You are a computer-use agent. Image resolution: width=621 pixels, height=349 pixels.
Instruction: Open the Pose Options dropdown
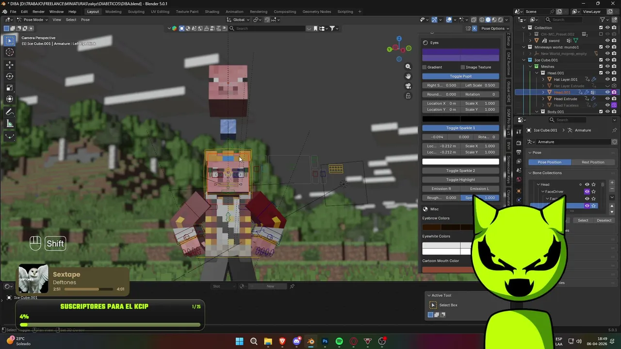point(494,28)
